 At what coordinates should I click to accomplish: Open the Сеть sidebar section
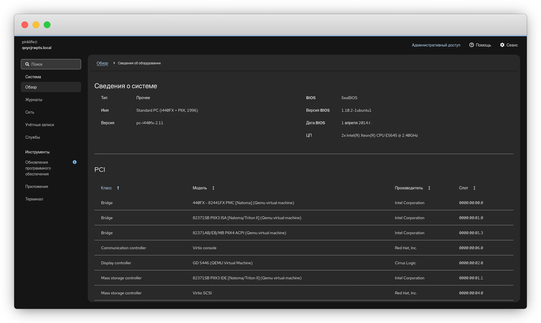point(30,112)
